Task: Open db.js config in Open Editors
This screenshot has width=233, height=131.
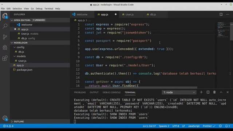Action: (40, 38)
